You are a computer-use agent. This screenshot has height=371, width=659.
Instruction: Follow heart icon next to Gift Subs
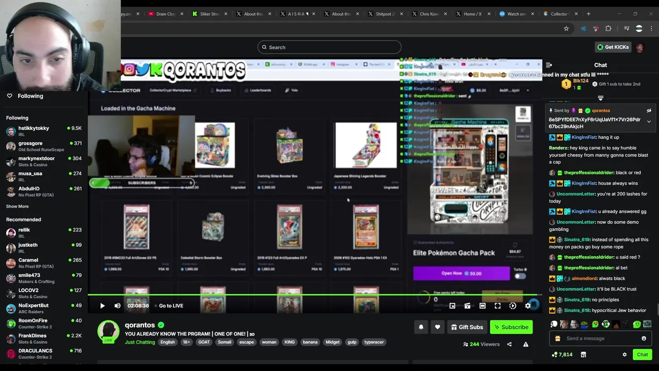coord(438,327)
